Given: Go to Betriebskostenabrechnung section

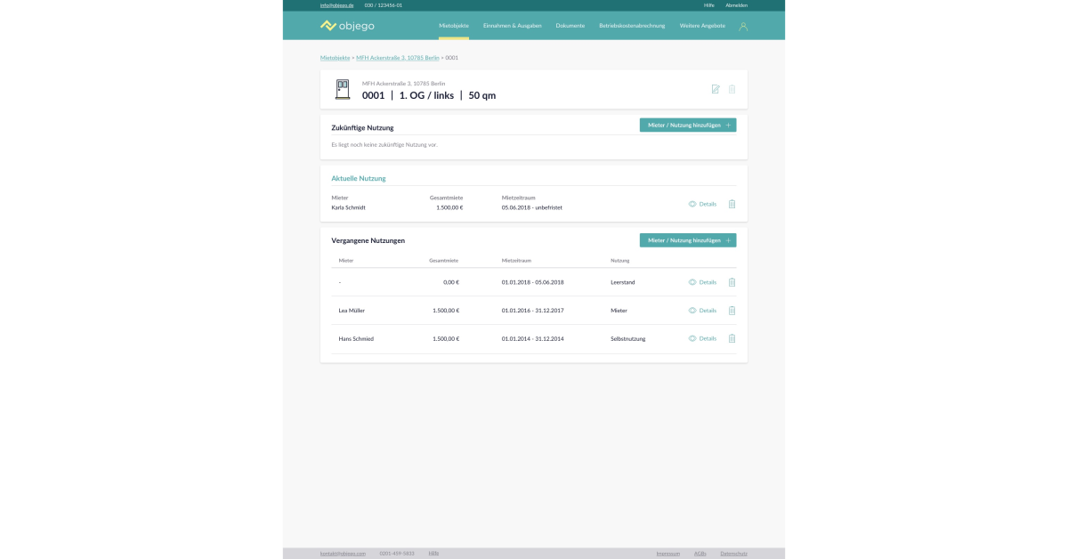Looking at the screenshot, I should (632, 26).
